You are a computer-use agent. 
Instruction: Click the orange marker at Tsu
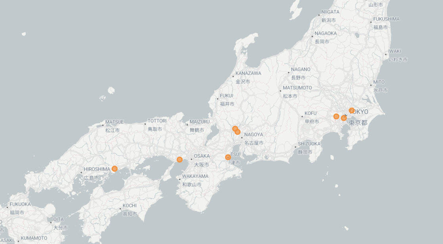click(x=228, y=157)
